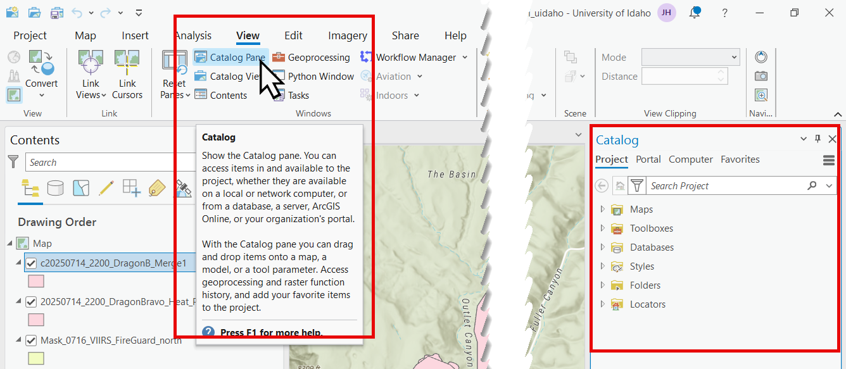Toggle visibility of c20250714_2200_DragonB_Merge1 layer
This screenshot has height=369, width=846.
coord(31,263)
